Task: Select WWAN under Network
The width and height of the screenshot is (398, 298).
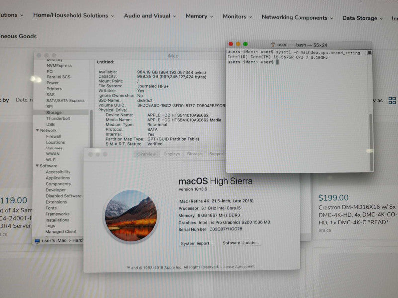Action: pos(53,154)
